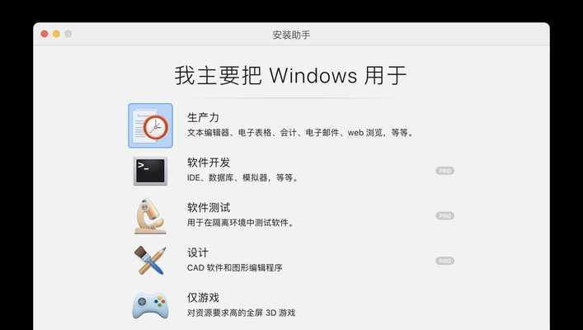Select the 软件测试 option label
Viewport: 583px width, 330px height.
pyautogui.click(x=209, y=208)
